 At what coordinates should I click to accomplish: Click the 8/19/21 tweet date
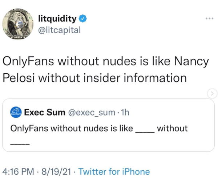click(x=57, y=171)
